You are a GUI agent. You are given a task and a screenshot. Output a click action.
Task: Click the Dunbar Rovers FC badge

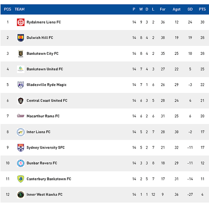[21, 163]
